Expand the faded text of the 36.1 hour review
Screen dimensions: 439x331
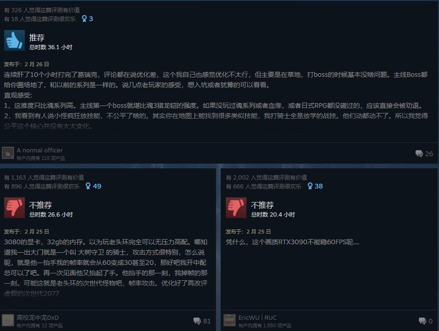pos(48,127)
